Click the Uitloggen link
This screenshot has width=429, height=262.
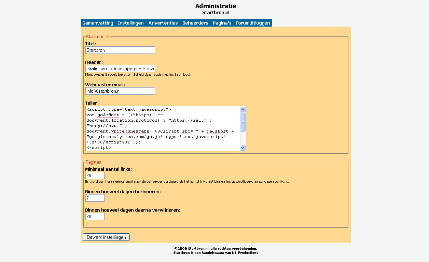260,23
